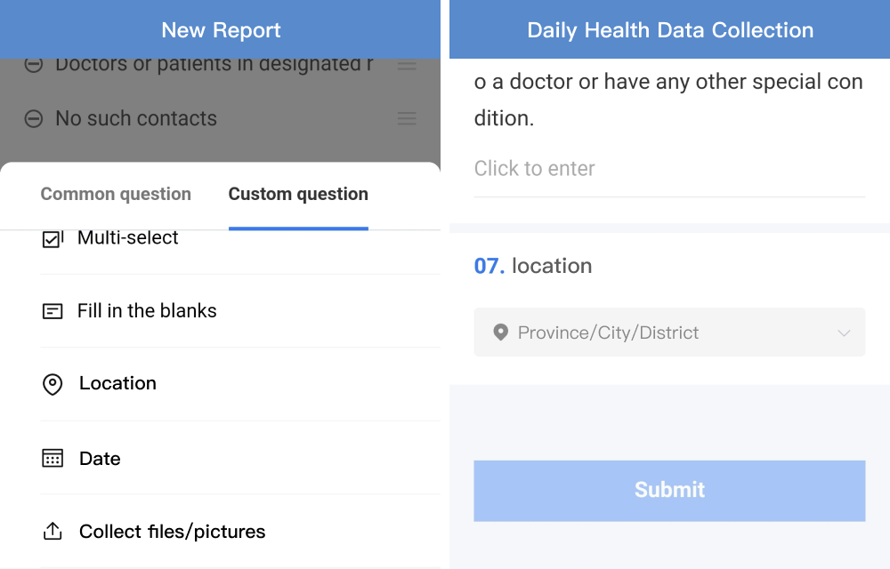This screenshot has height=569, width=890.
Task: Click the Location pin icon in question list
Action: click(x=53, y=384)
